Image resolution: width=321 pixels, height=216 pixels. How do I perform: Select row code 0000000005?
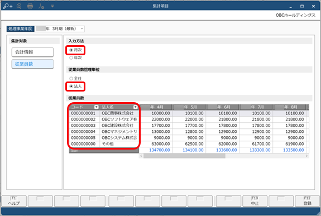[x=84, y=138]
